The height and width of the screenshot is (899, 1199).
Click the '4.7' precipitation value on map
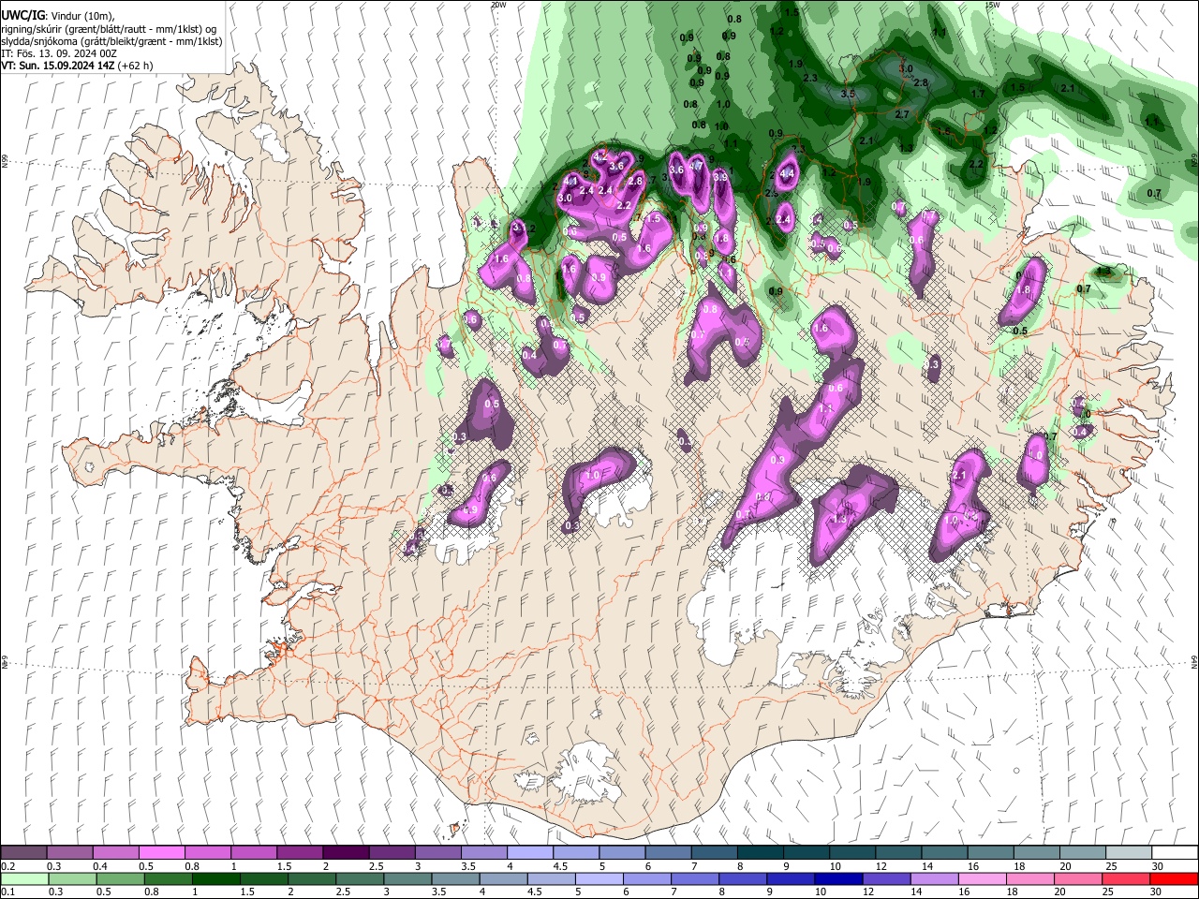tap(696, 166)
